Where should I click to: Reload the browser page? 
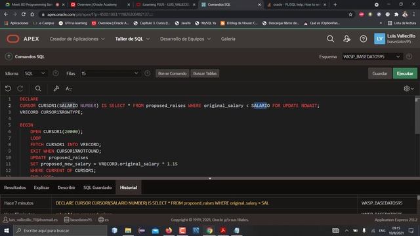tap(24, 14)
